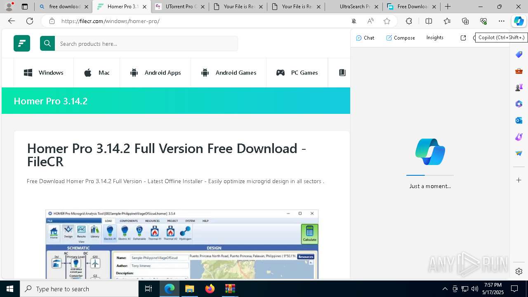This screenshot has height=297, width=528.
Task: Activate Read aloud icon
Action: point(370,21)
